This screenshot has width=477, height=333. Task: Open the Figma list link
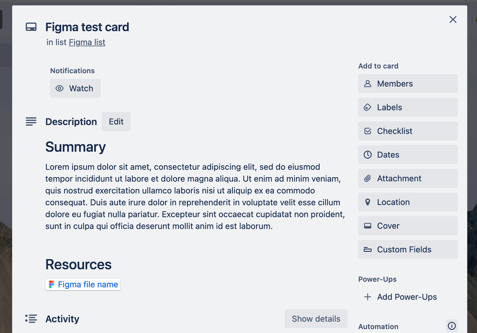[x=87, y=42]
